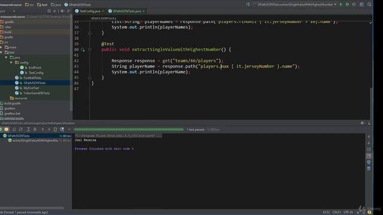Toggle show passed tests in the run toolbar
The width and height of the screenshot is (383, 215).
tap(1, 130)
